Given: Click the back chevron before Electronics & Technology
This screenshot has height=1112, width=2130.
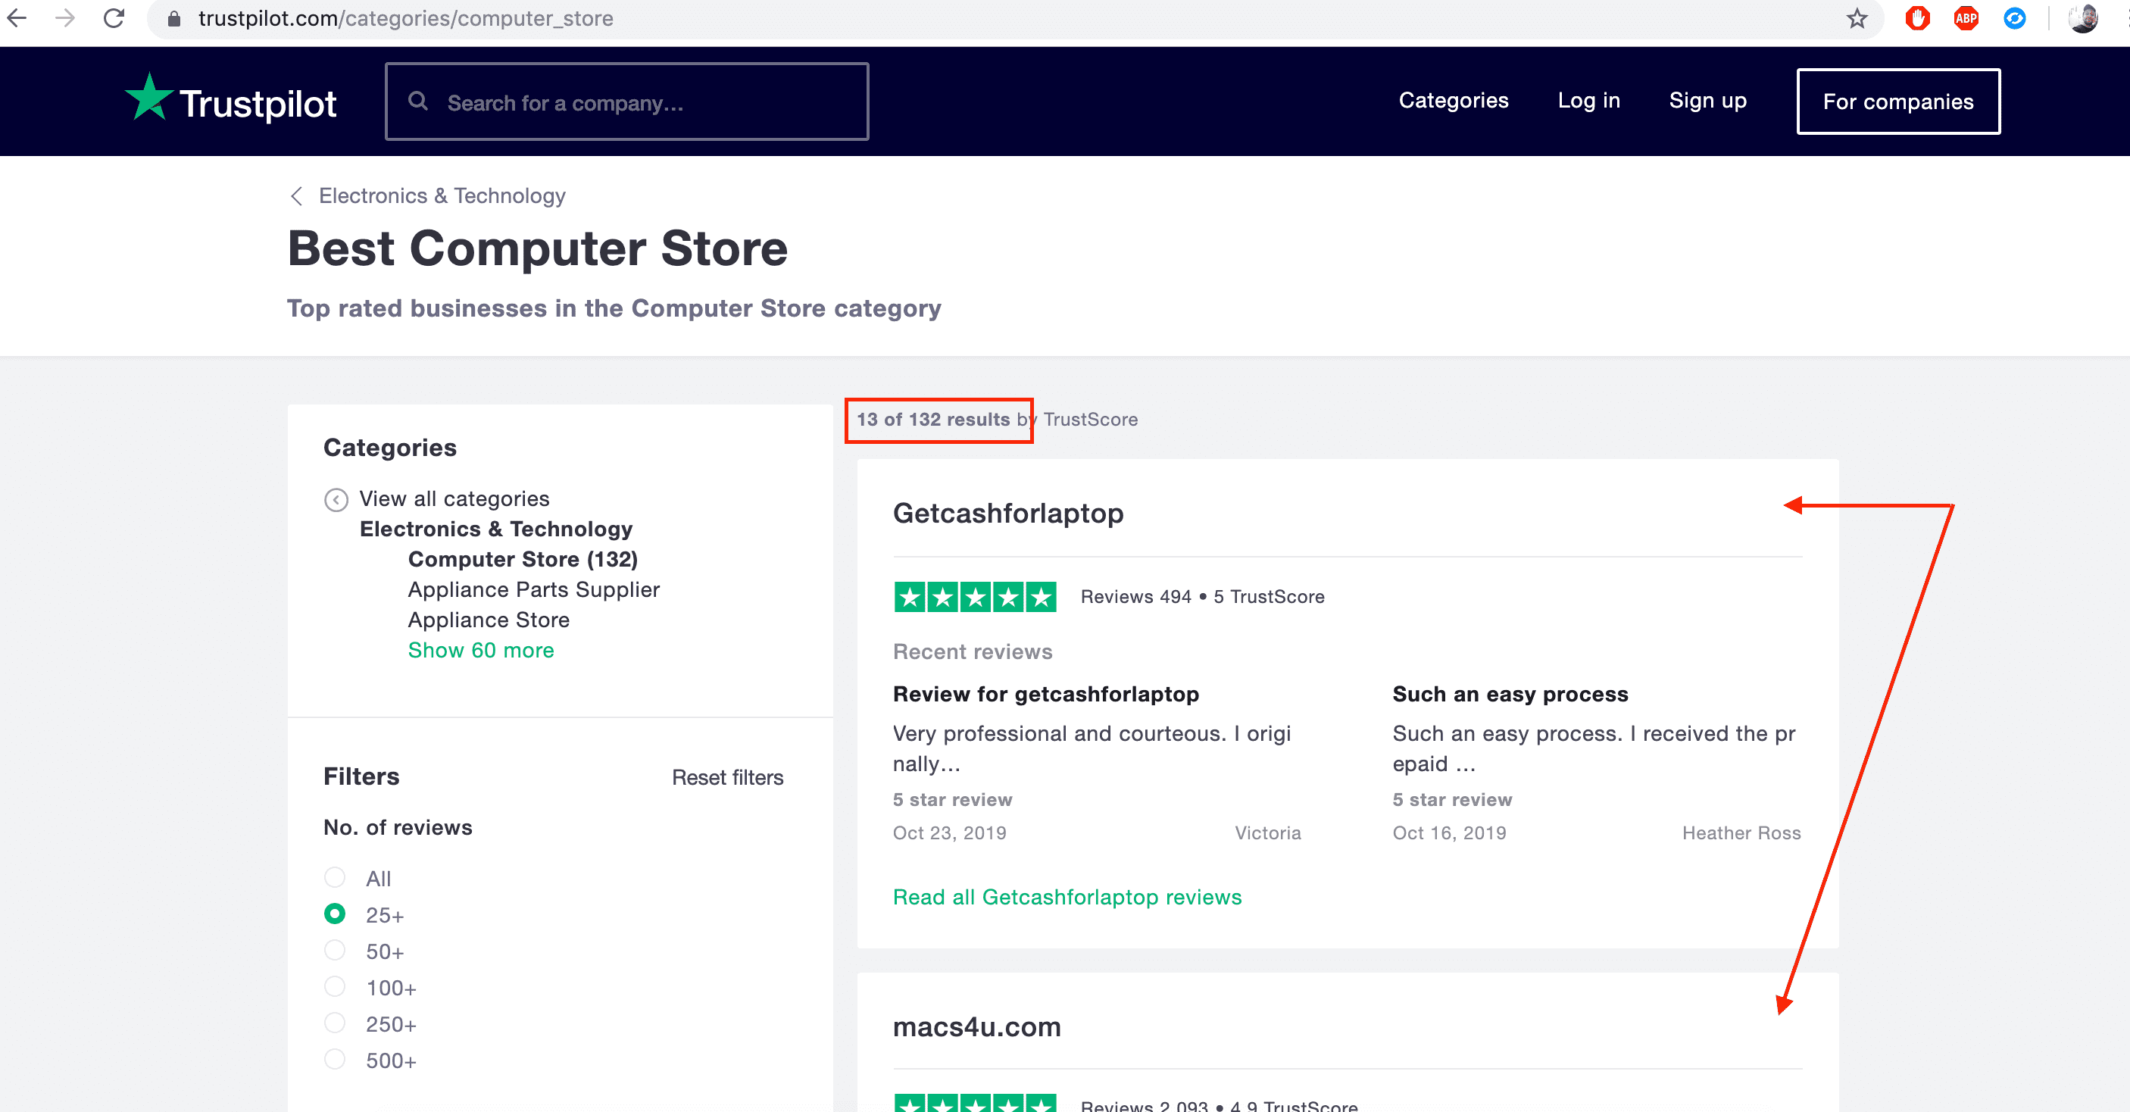Looking at the screenshot, I should [297, 196].
